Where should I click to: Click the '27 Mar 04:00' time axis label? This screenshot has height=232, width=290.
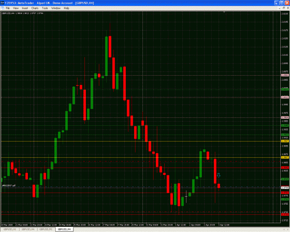pos(109,225)
